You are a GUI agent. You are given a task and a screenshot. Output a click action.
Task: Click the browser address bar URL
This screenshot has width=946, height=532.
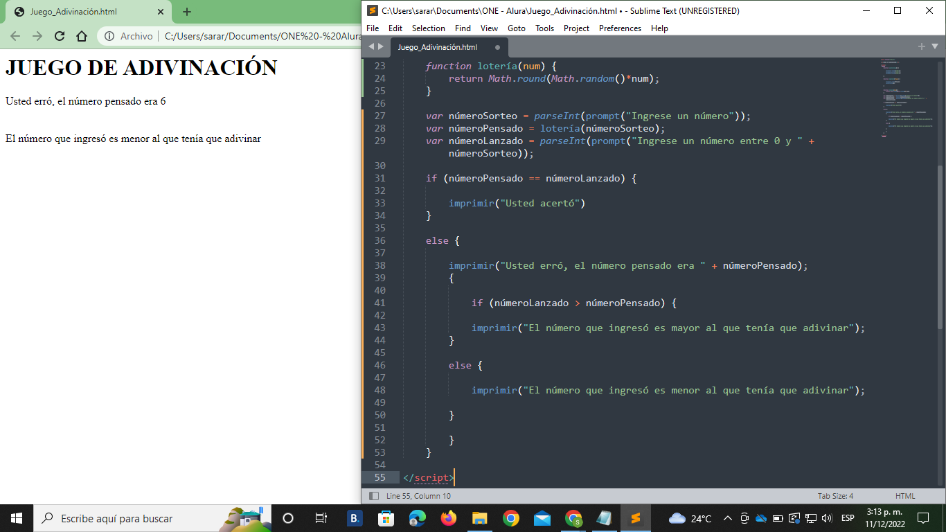(263, 36)
